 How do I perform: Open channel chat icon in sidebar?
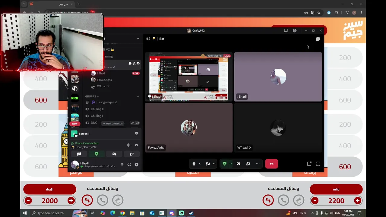130,63
